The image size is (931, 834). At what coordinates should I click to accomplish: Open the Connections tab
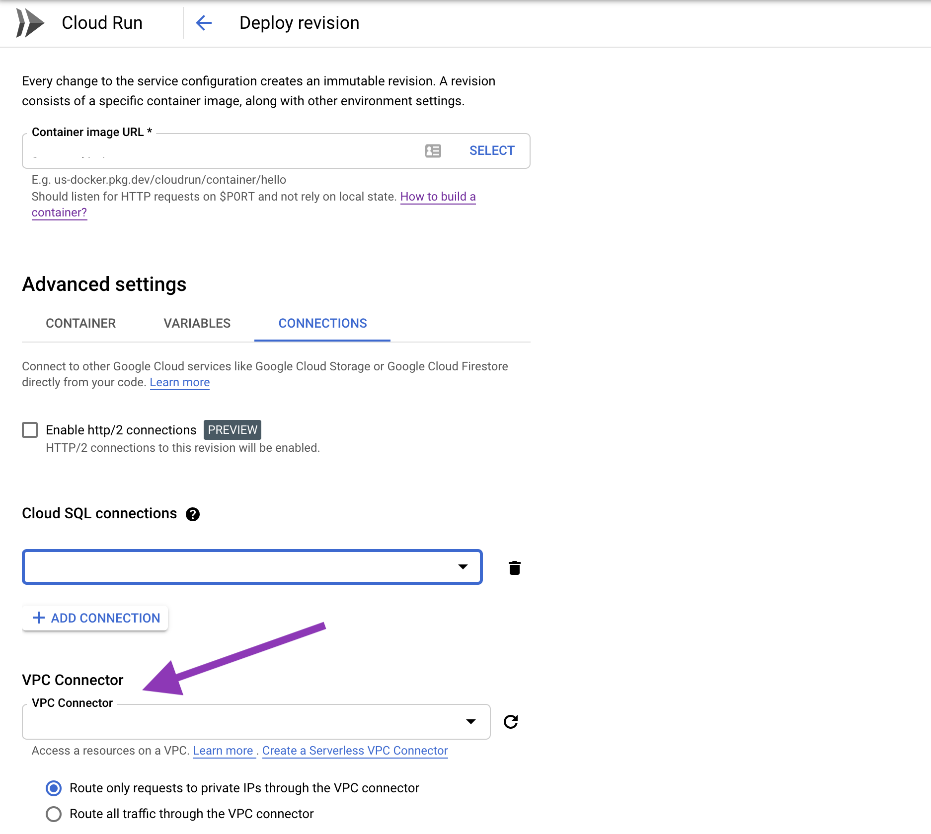pyautogui.click(x=322, y=324)
